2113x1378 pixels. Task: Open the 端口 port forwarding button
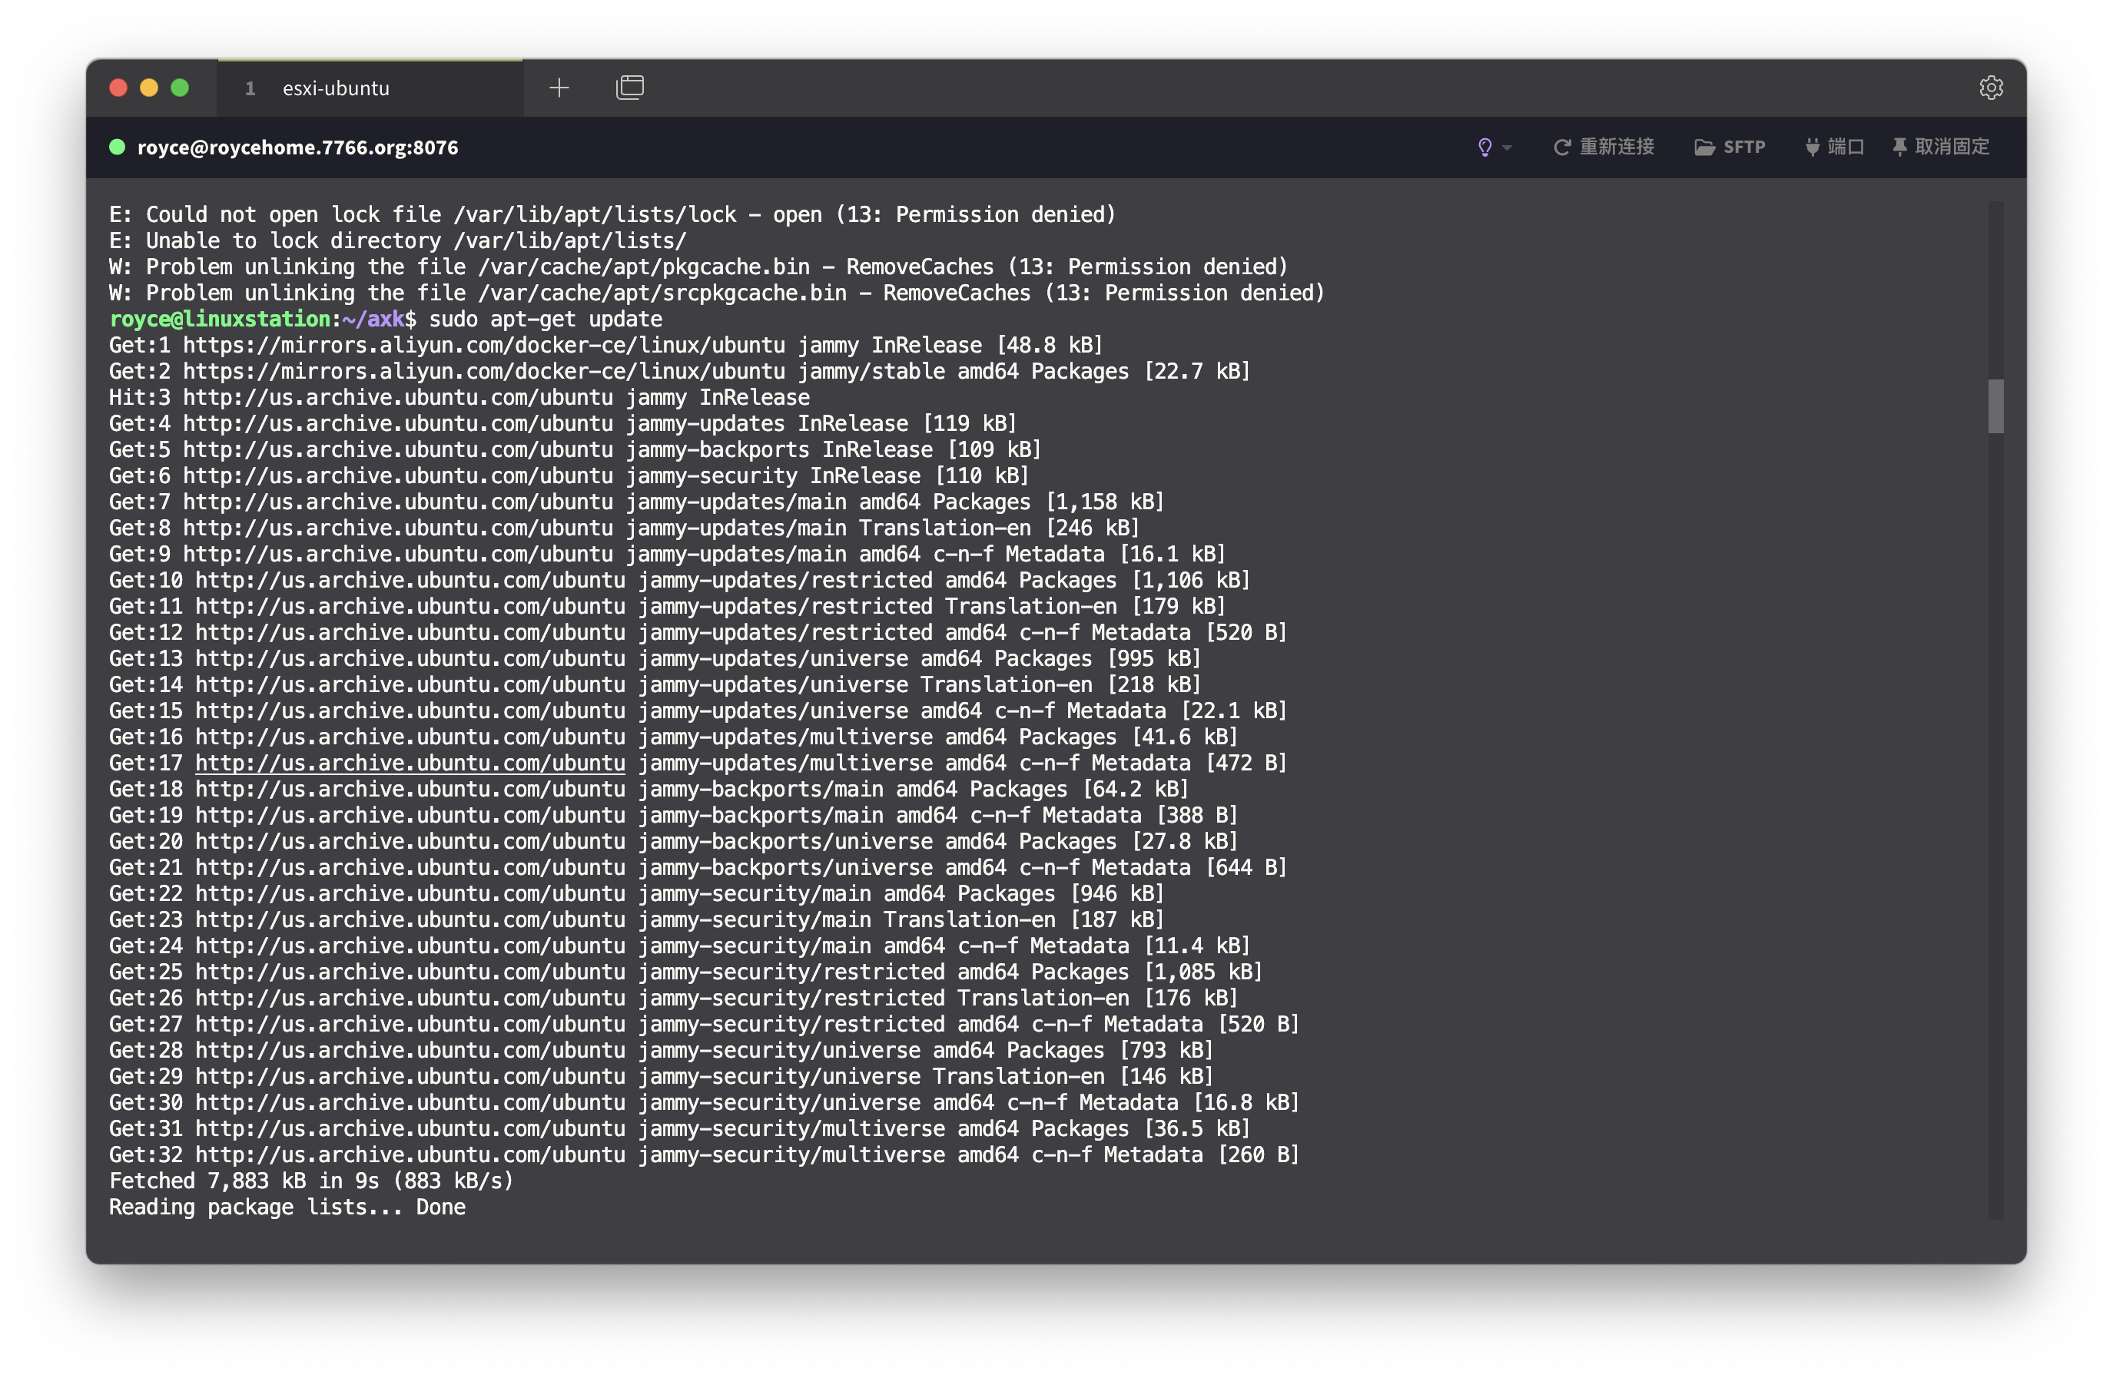tap(1834, 147)
